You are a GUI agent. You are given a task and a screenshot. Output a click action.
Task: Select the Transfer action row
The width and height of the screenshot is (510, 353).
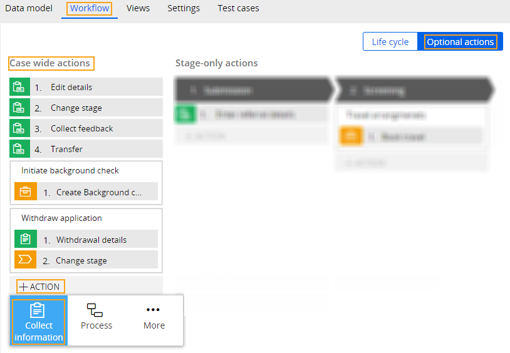click(x=86, y=149)
